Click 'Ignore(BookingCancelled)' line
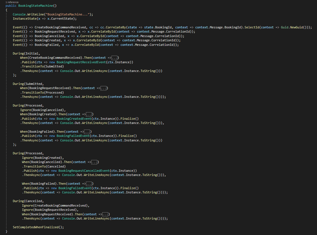 click(43, 110)
